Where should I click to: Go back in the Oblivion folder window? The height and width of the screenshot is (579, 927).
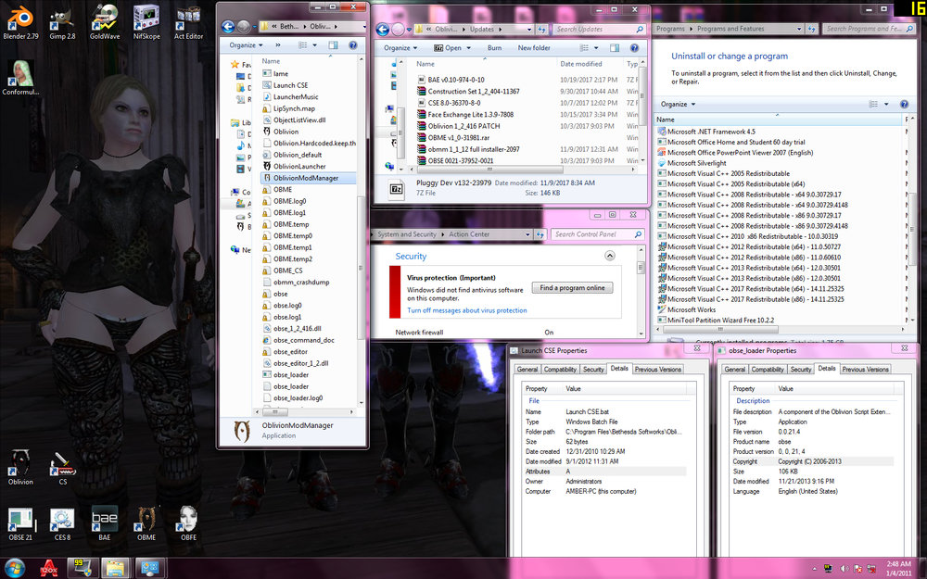(x=228, y=27)
